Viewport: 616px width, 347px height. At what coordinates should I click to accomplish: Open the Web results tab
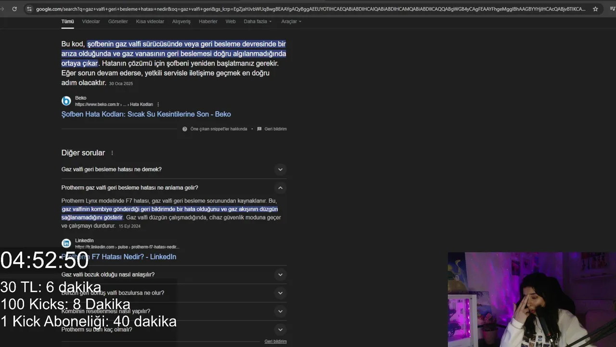tap(231, 21)
